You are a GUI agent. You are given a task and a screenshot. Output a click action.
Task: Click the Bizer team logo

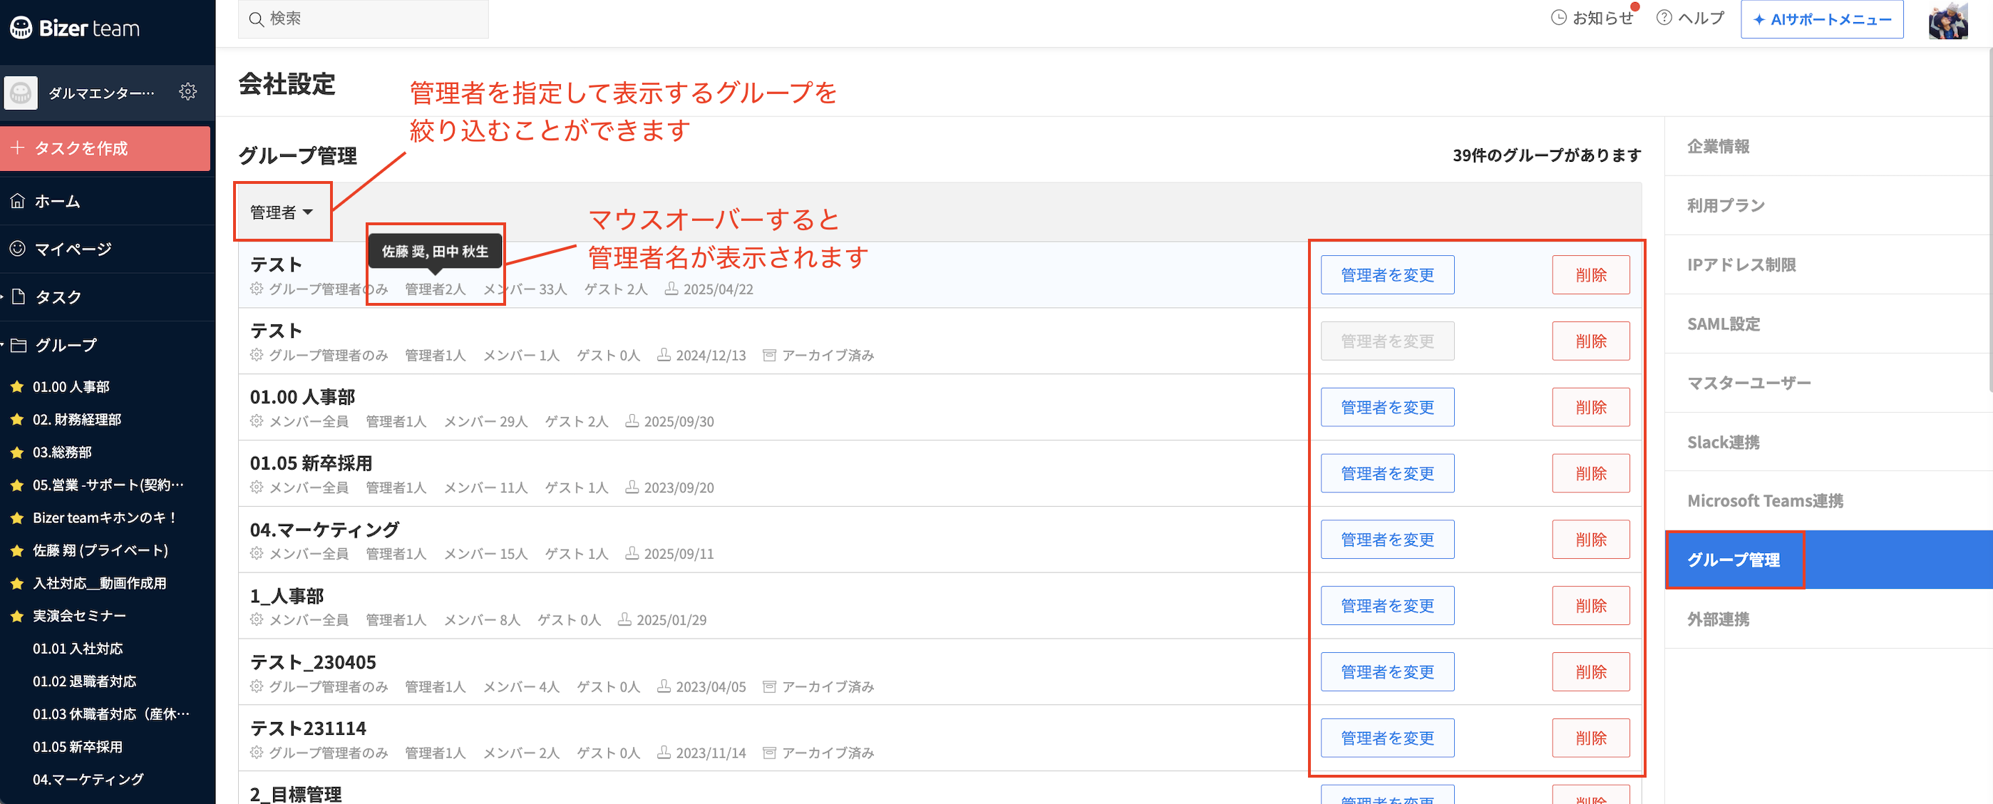75,29
